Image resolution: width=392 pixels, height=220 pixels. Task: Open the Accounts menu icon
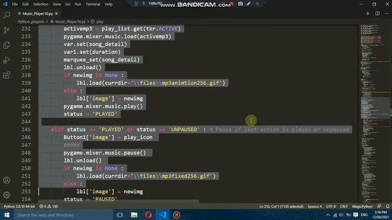[x=7, y=180]
